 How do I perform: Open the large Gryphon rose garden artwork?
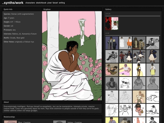pos(72,56)
